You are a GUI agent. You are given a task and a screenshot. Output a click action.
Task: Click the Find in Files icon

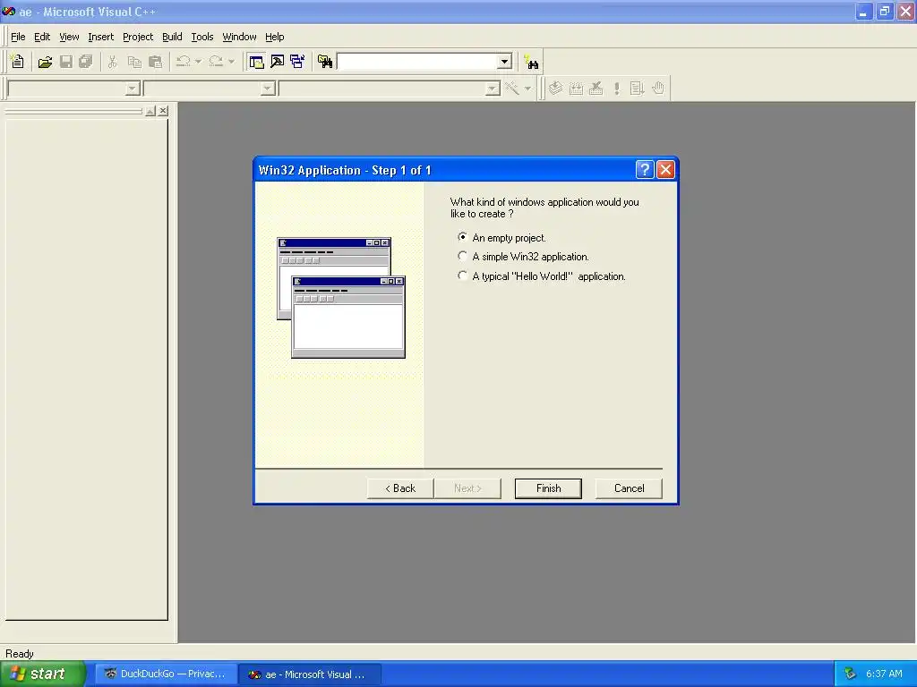[324, 62]
